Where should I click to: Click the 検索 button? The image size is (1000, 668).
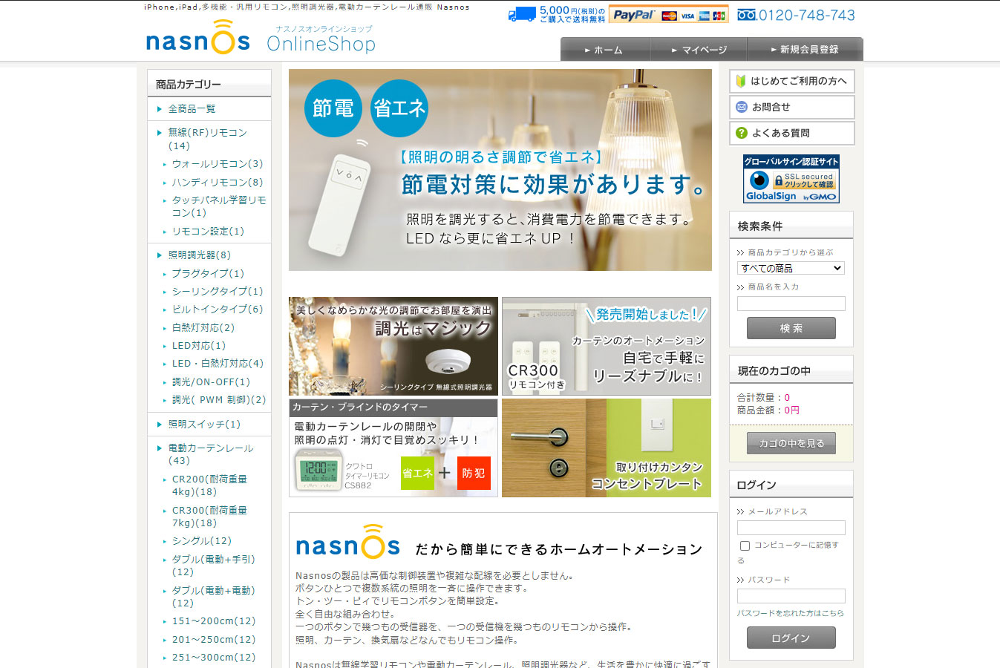[x=791, y=328]
